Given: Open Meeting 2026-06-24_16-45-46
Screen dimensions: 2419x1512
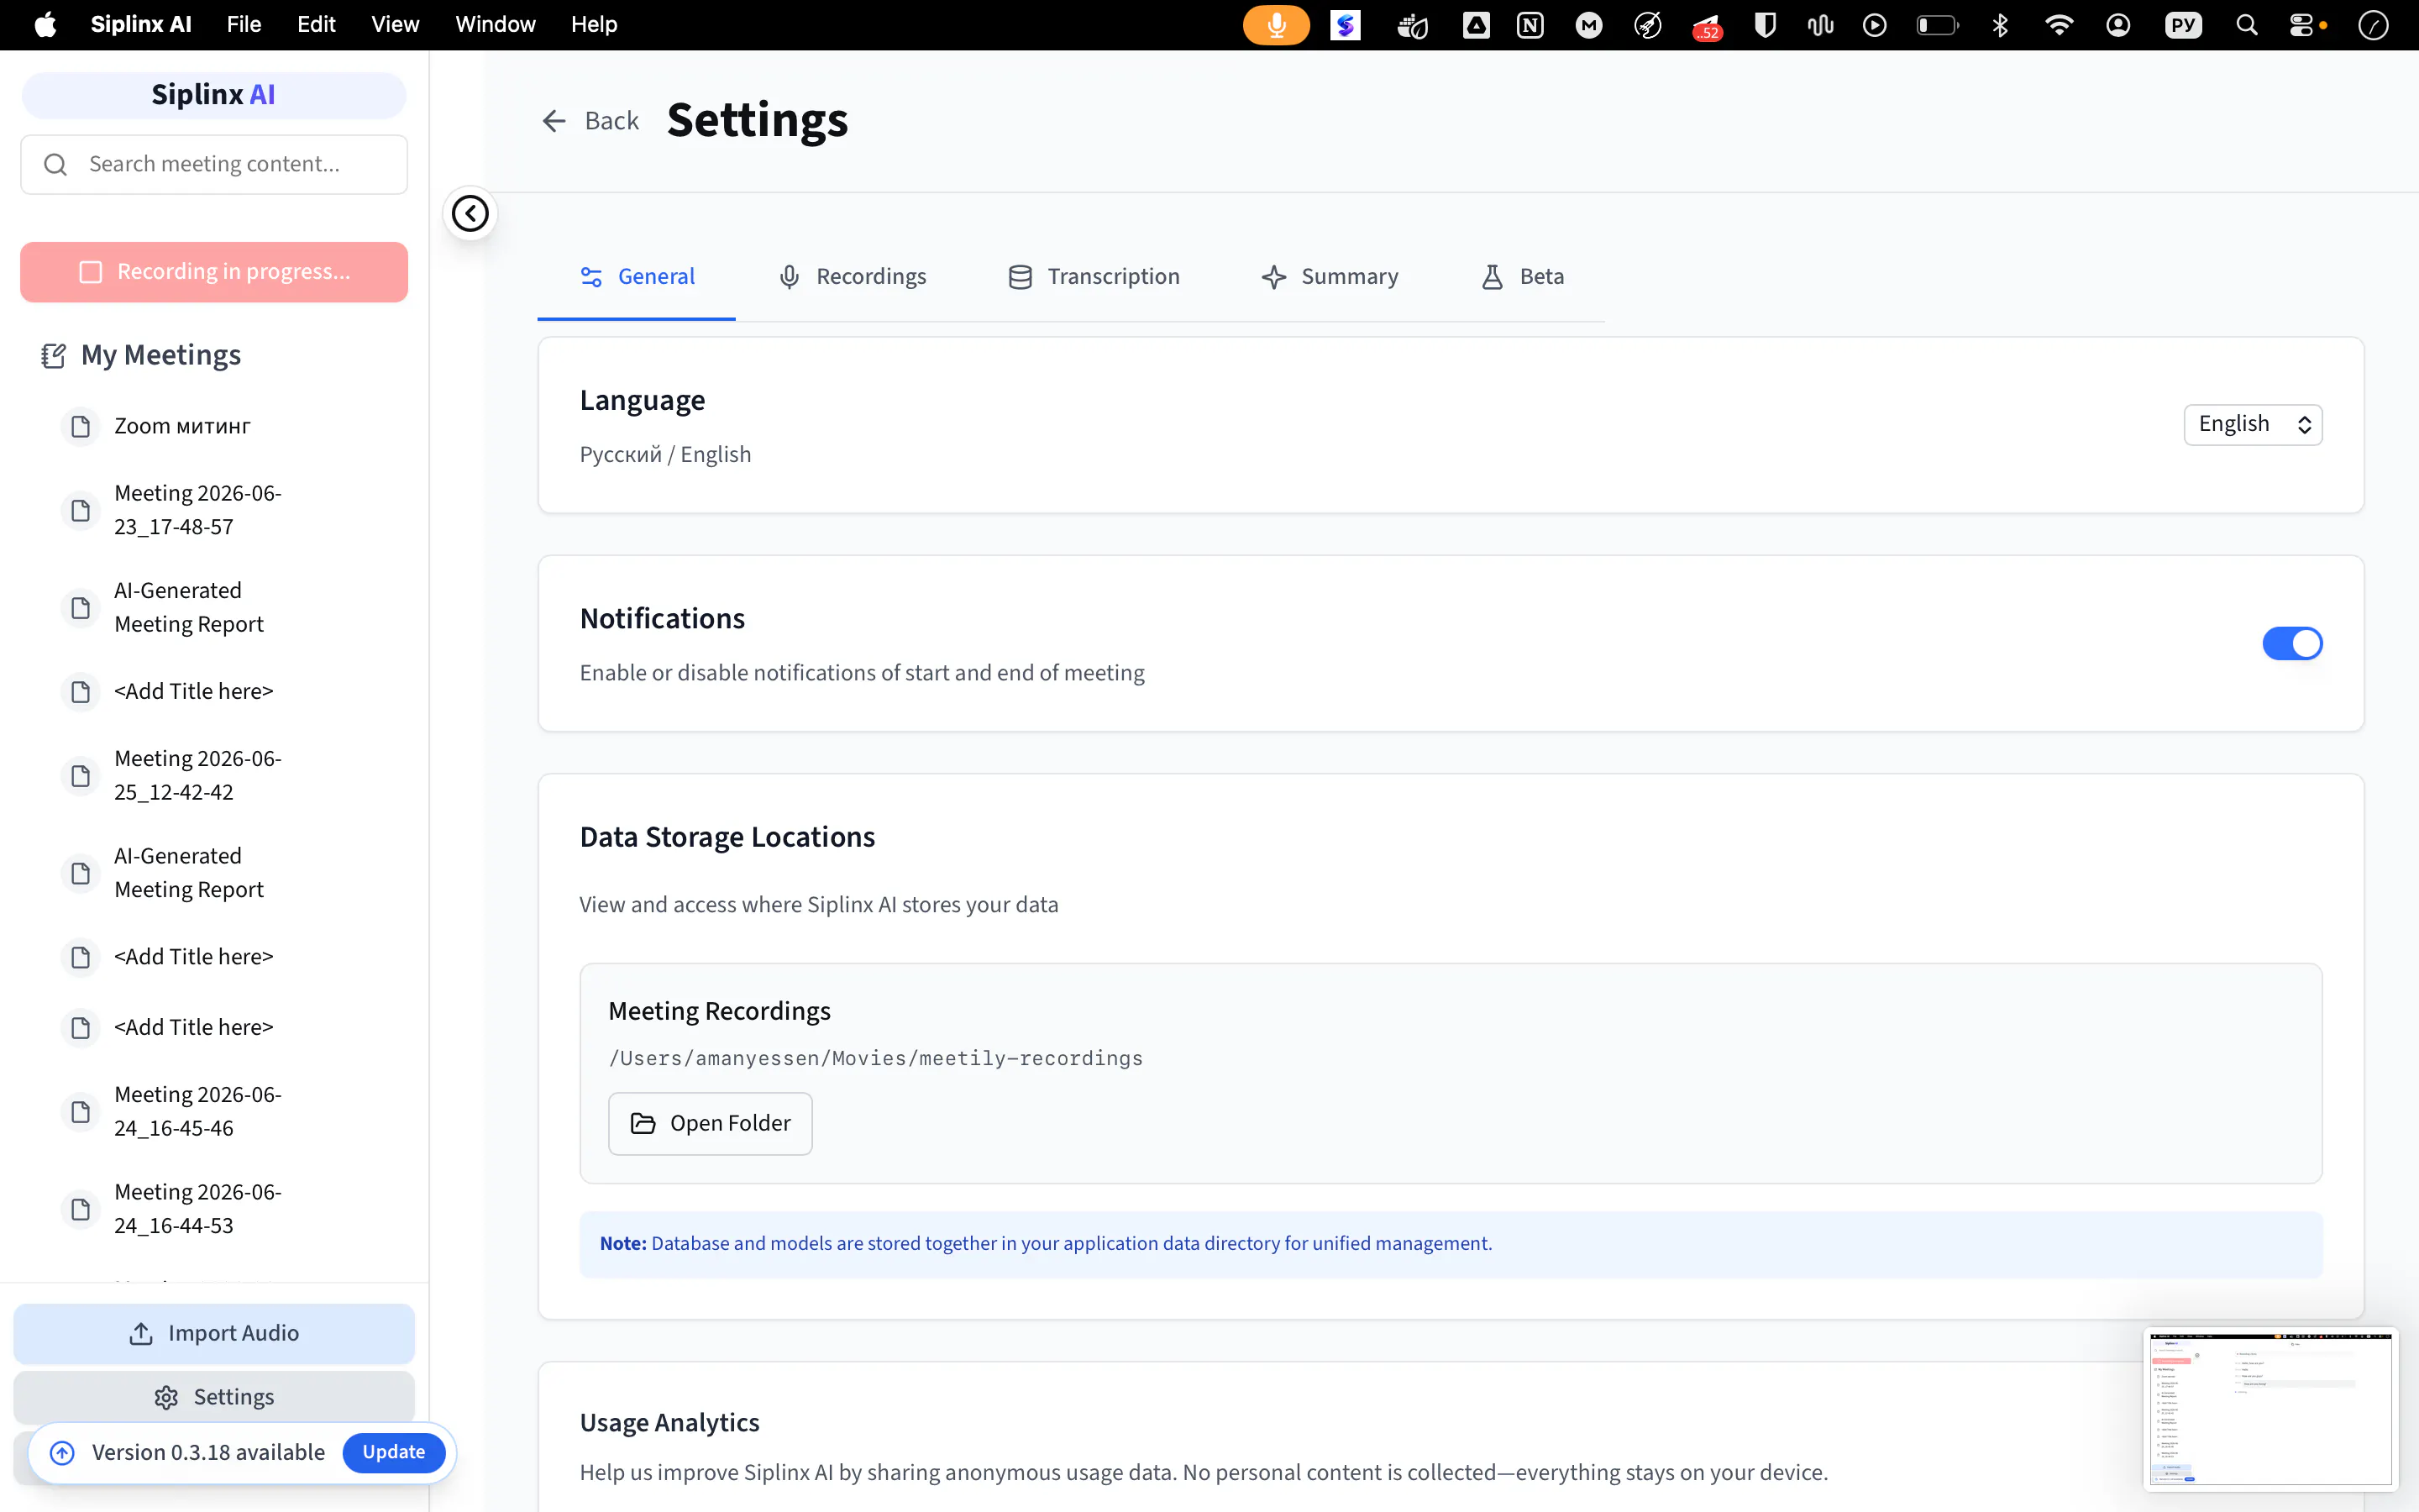Looking at the screenshot, I should [x=198, y=1111].
